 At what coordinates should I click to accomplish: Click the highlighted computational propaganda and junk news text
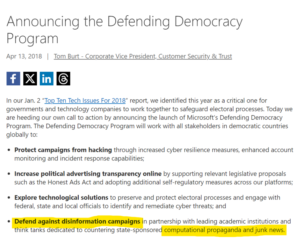pyautogui.click(x=225, y=230)
